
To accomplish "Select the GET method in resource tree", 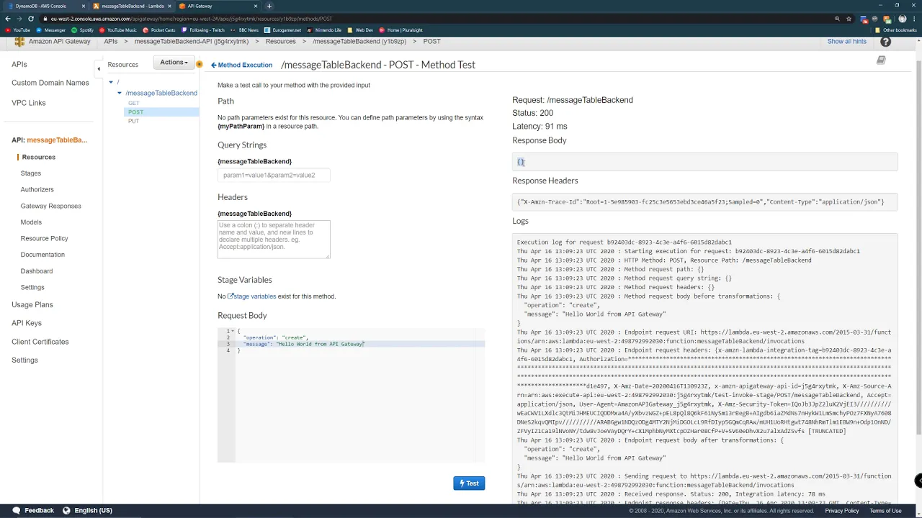I will (x=134, y=104).
